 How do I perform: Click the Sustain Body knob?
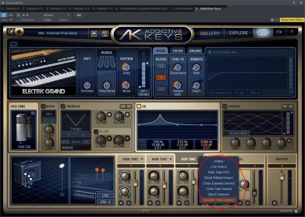pos(126,67)
